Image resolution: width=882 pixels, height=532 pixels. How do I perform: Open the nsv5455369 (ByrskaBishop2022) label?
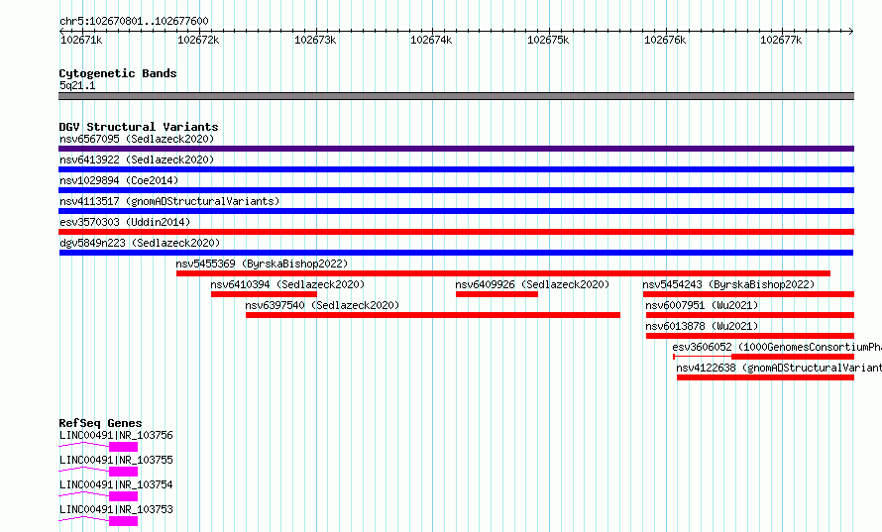coord(262,264)
